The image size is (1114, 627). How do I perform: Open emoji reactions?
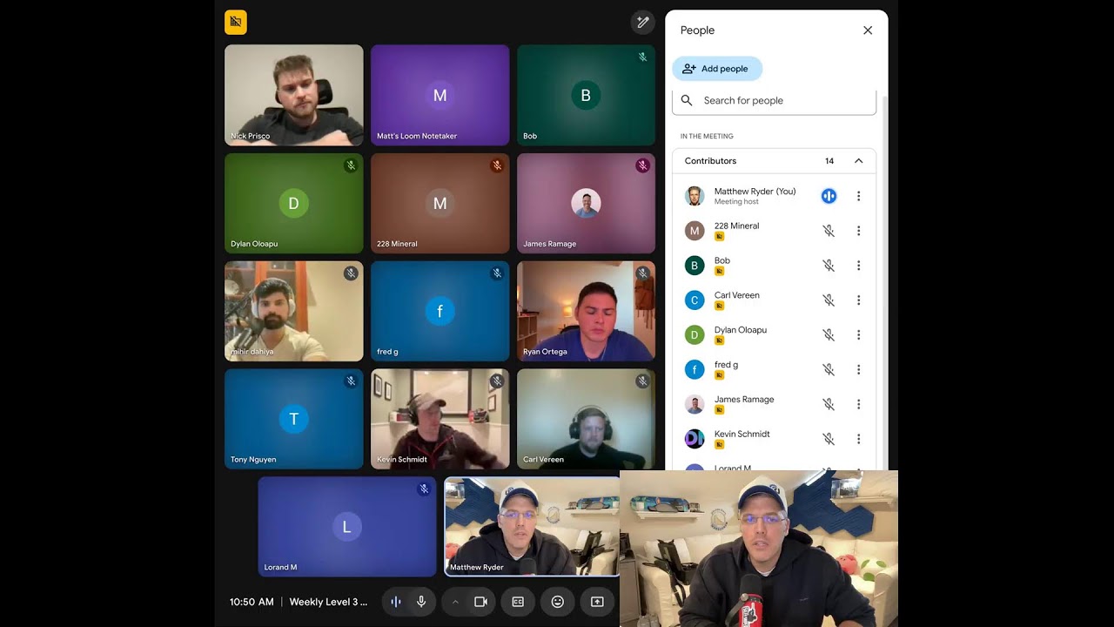point(558,602)
